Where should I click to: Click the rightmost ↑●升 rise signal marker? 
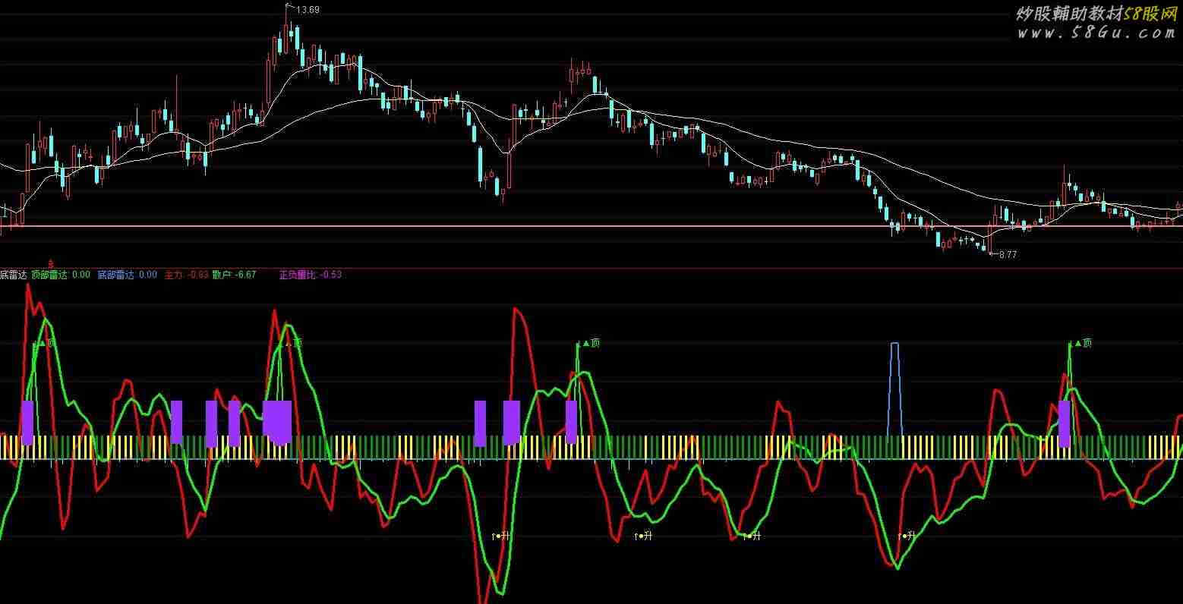point(907,536)
